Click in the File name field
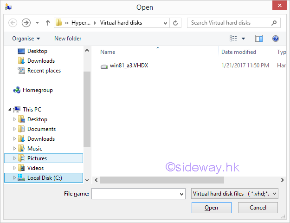The image size is (290, 223). click(x=135, y=194)
